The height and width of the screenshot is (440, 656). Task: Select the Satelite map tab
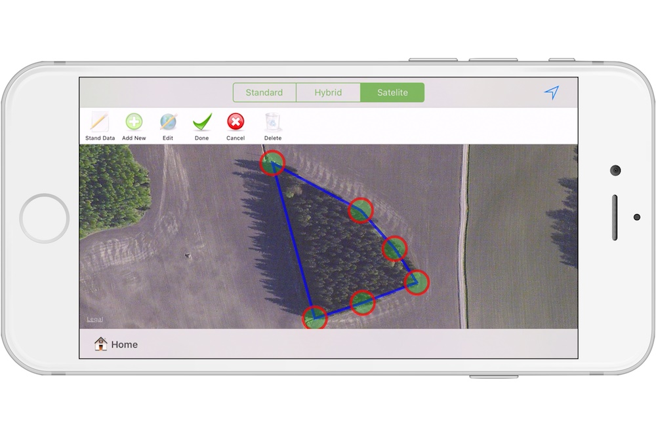coord(392,92)
